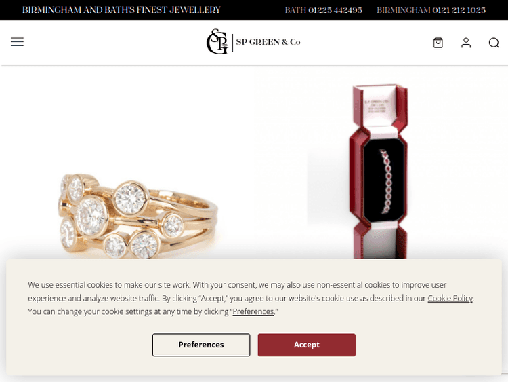Click the search magnifier icon
Screen dimensions: 508x382
coord(494,43)
